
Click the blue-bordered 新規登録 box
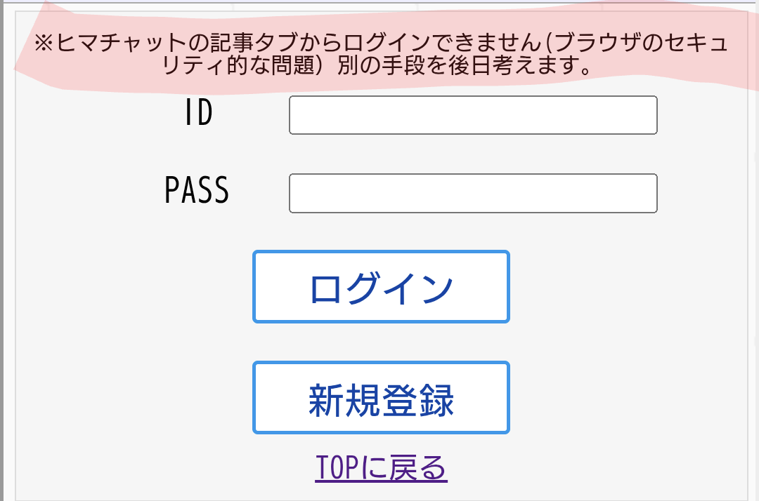(381, 398)
